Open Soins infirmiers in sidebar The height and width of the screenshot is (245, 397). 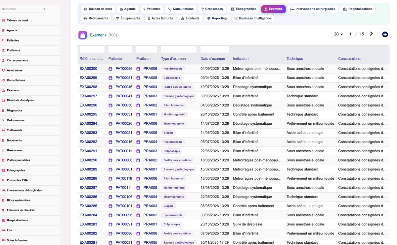pyautogui.click(x=17, y=240)
